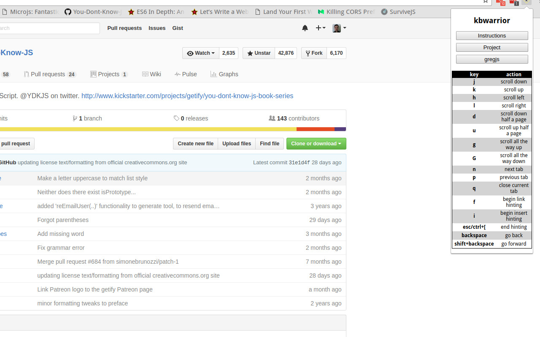Image resolution: width=540 pixels, height=337 pixels.
Task: Click the Create new file button
Action: [195, 144]
